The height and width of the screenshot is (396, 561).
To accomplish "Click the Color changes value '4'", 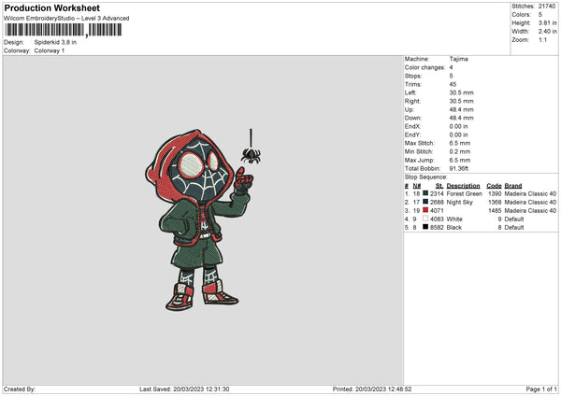I will 452,67.
